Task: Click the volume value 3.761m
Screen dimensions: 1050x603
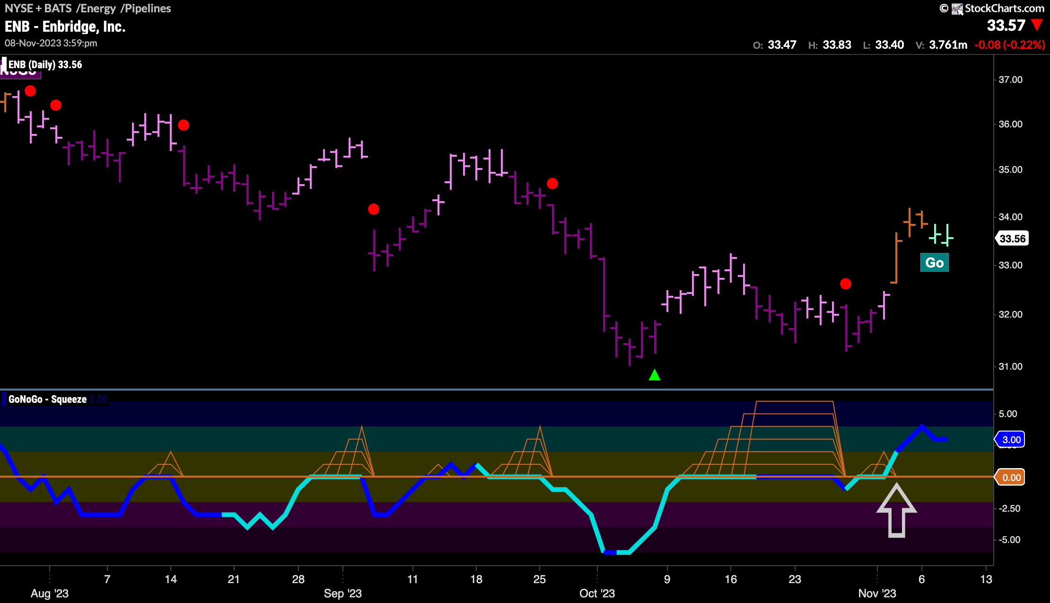Action: tap(948, 45)
